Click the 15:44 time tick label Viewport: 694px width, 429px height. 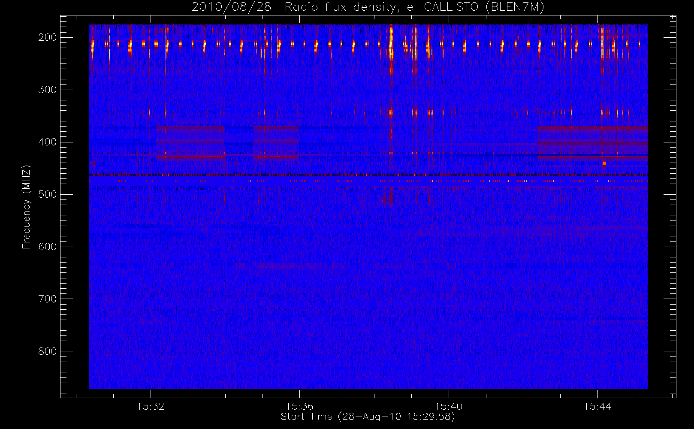pyautogui.click(x=597, y=406)
